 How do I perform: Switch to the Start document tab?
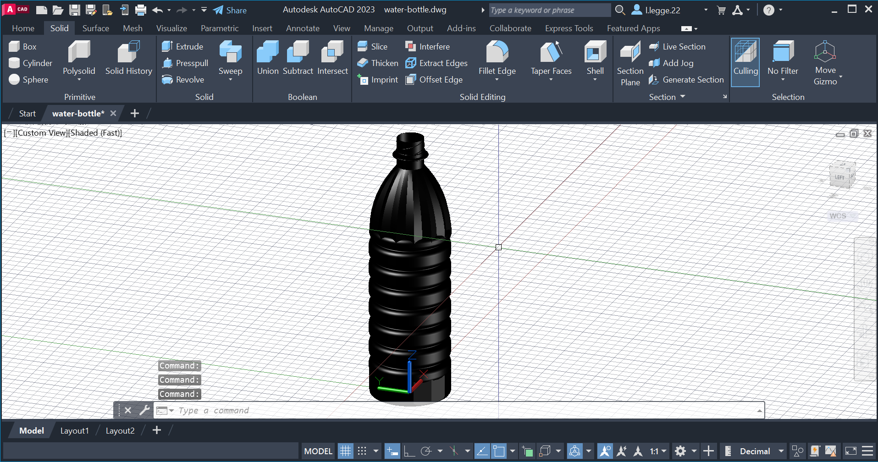pyautogui.click(x=28, y=113)
